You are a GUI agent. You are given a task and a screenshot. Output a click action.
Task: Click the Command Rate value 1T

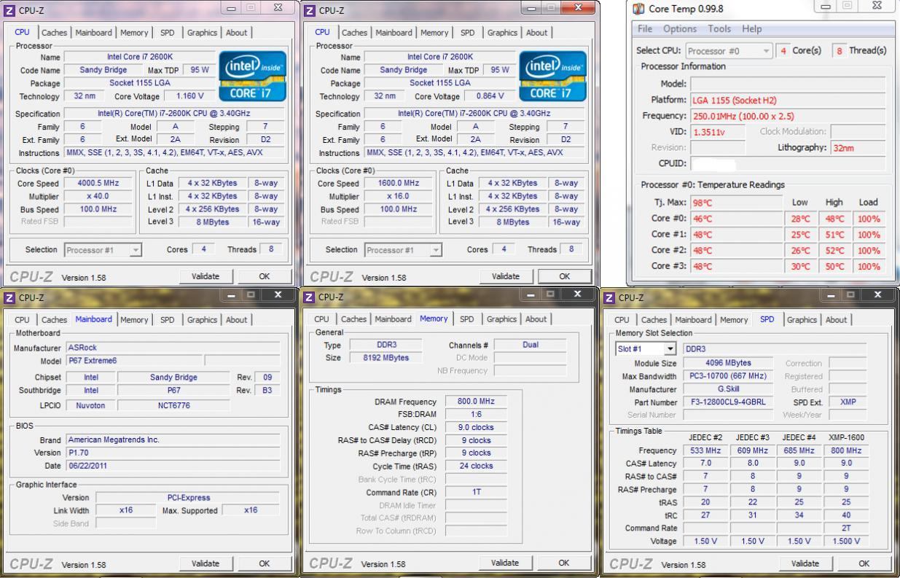click(475, 492)
